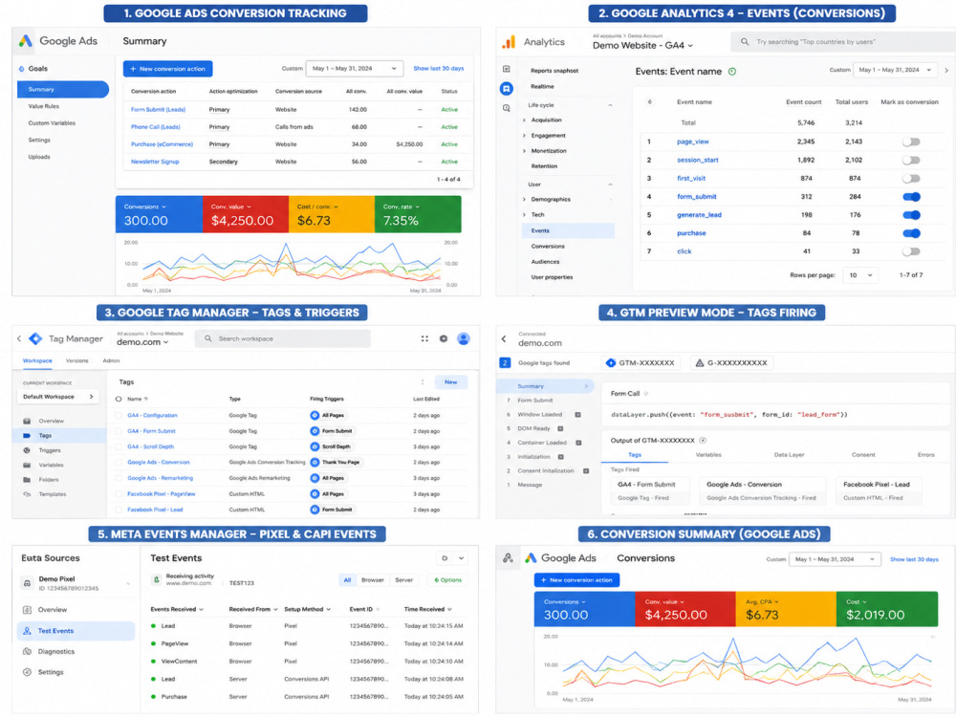This screenshot has width=956, height=717.
Task: Click the goals icon left of Google Ads Conversions
Action: click(x=508, y=558)
